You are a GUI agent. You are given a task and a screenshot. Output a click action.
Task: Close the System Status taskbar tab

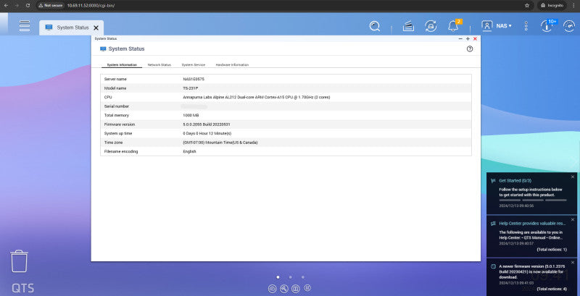tap(96, 28)
